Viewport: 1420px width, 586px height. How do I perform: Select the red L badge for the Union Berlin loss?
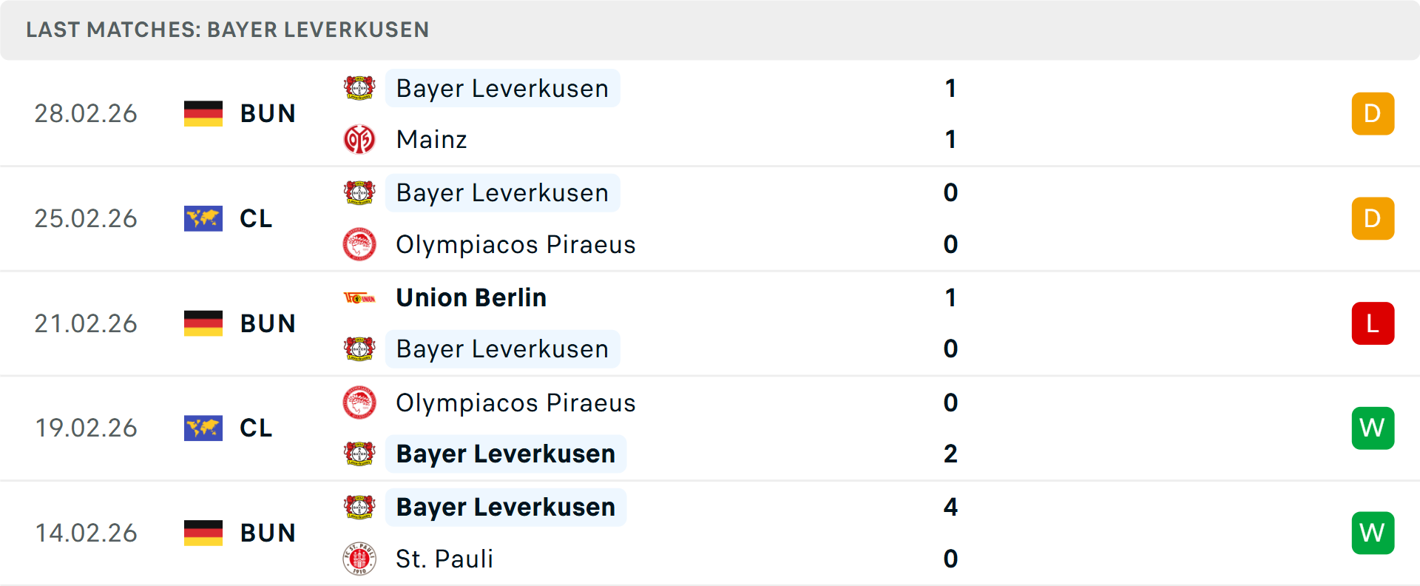1373,323
